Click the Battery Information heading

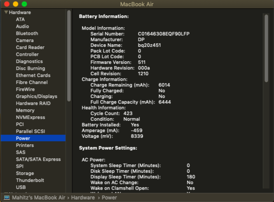point(104,16)
